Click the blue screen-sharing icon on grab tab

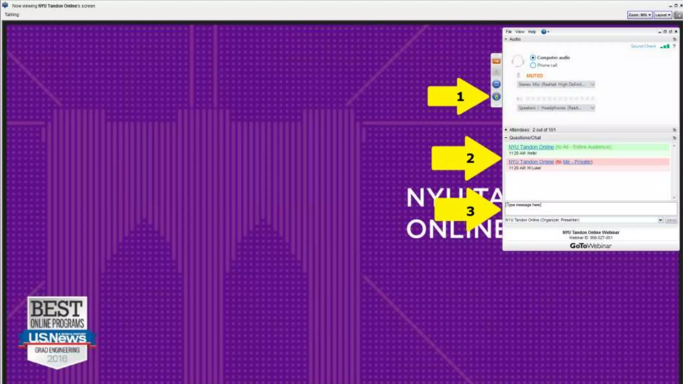click(x=496, y=84)
